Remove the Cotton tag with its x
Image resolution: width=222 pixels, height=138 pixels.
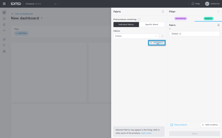180,34
